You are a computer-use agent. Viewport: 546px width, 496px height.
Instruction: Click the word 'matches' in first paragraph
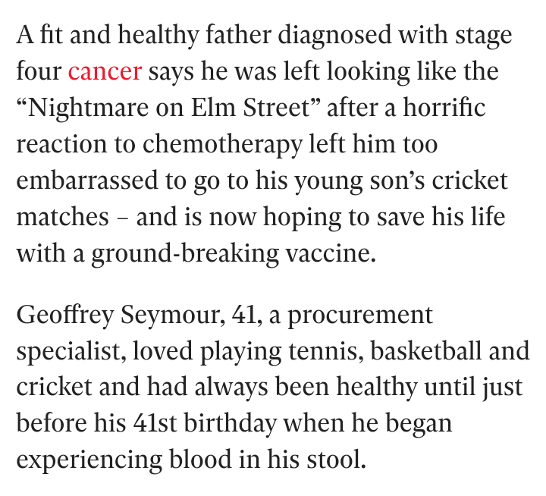(63, 218)
